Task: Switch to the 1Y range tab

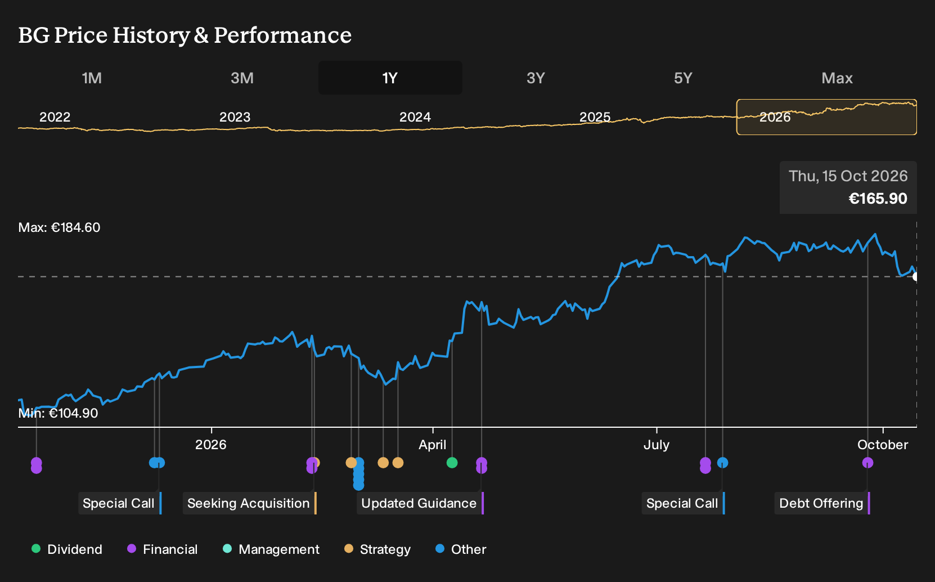Action: (390, 78)
